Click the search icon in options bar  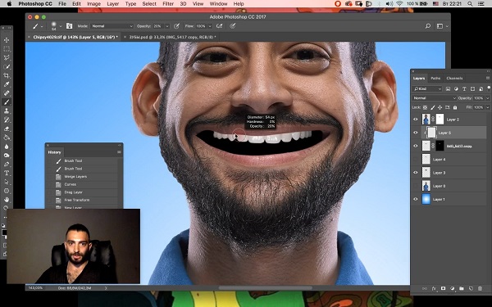[x=428, y=26]
